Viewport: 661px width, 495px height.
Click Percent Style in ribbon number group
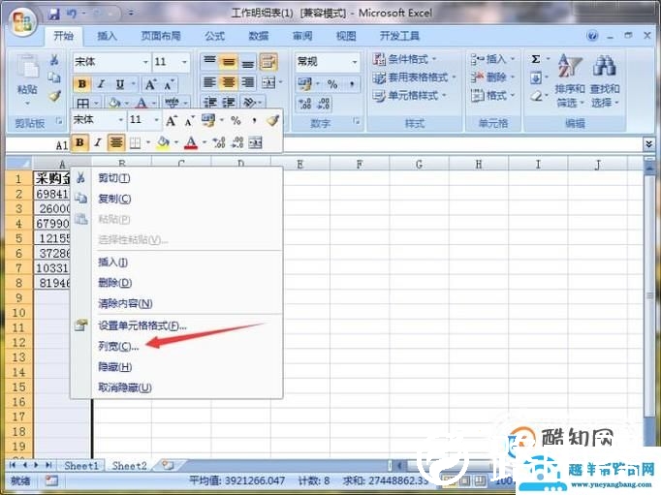pos(332,84)
